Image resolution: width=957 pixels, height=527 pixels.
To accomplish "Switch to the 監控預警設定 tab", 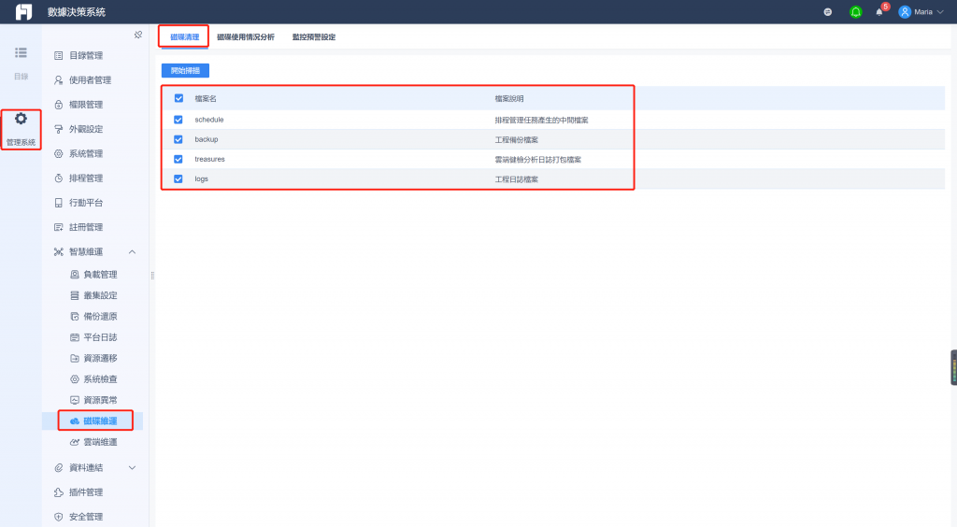I will [314, 37].
